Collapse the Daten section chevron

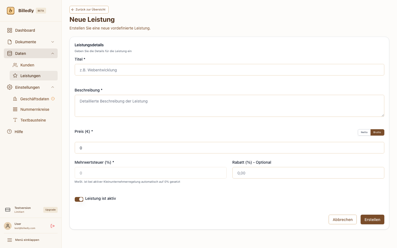pyautogui.click(x=53, y=53)
